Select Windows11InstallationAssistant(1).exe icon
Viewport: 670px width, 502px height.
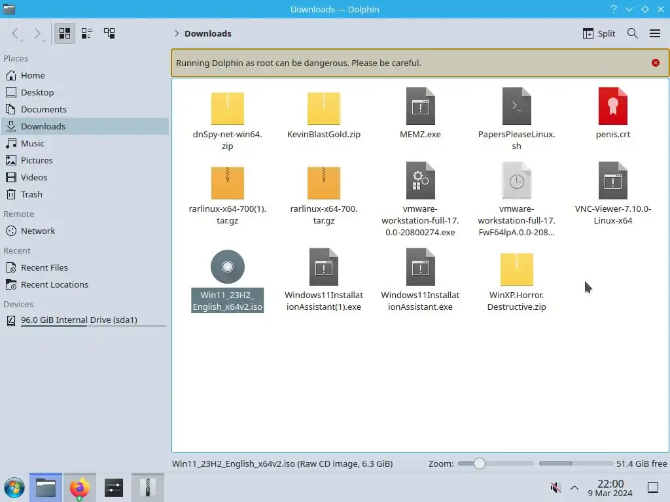[x=323, y=267]
